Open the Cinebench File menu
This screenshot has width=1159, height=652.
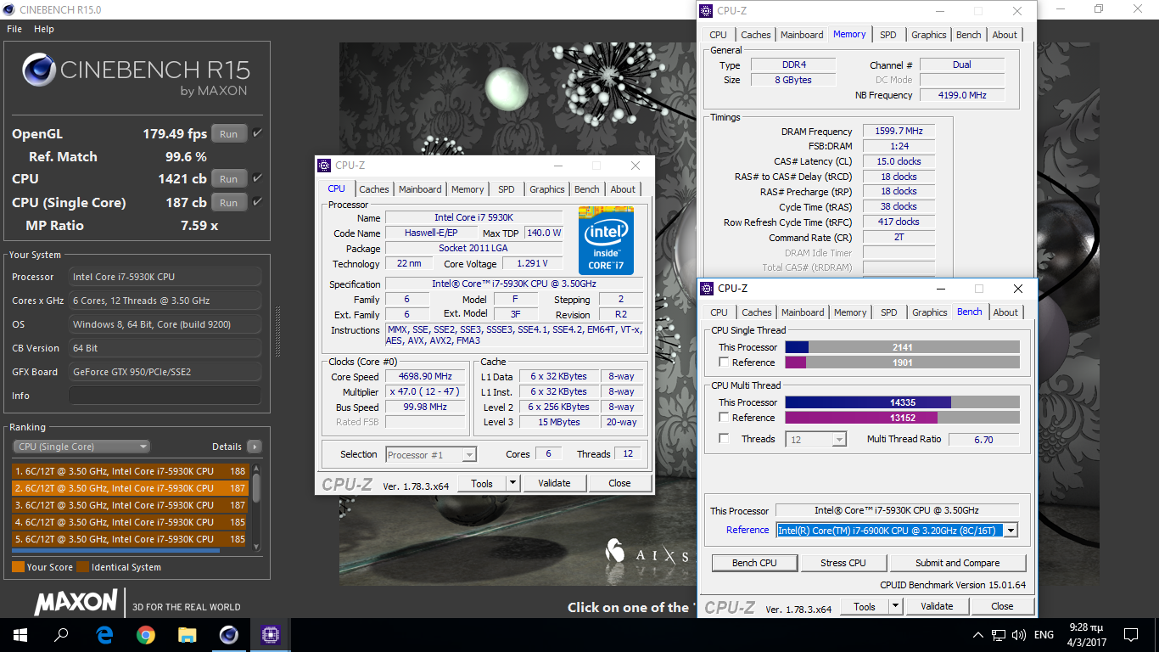[x=14, y=29]
